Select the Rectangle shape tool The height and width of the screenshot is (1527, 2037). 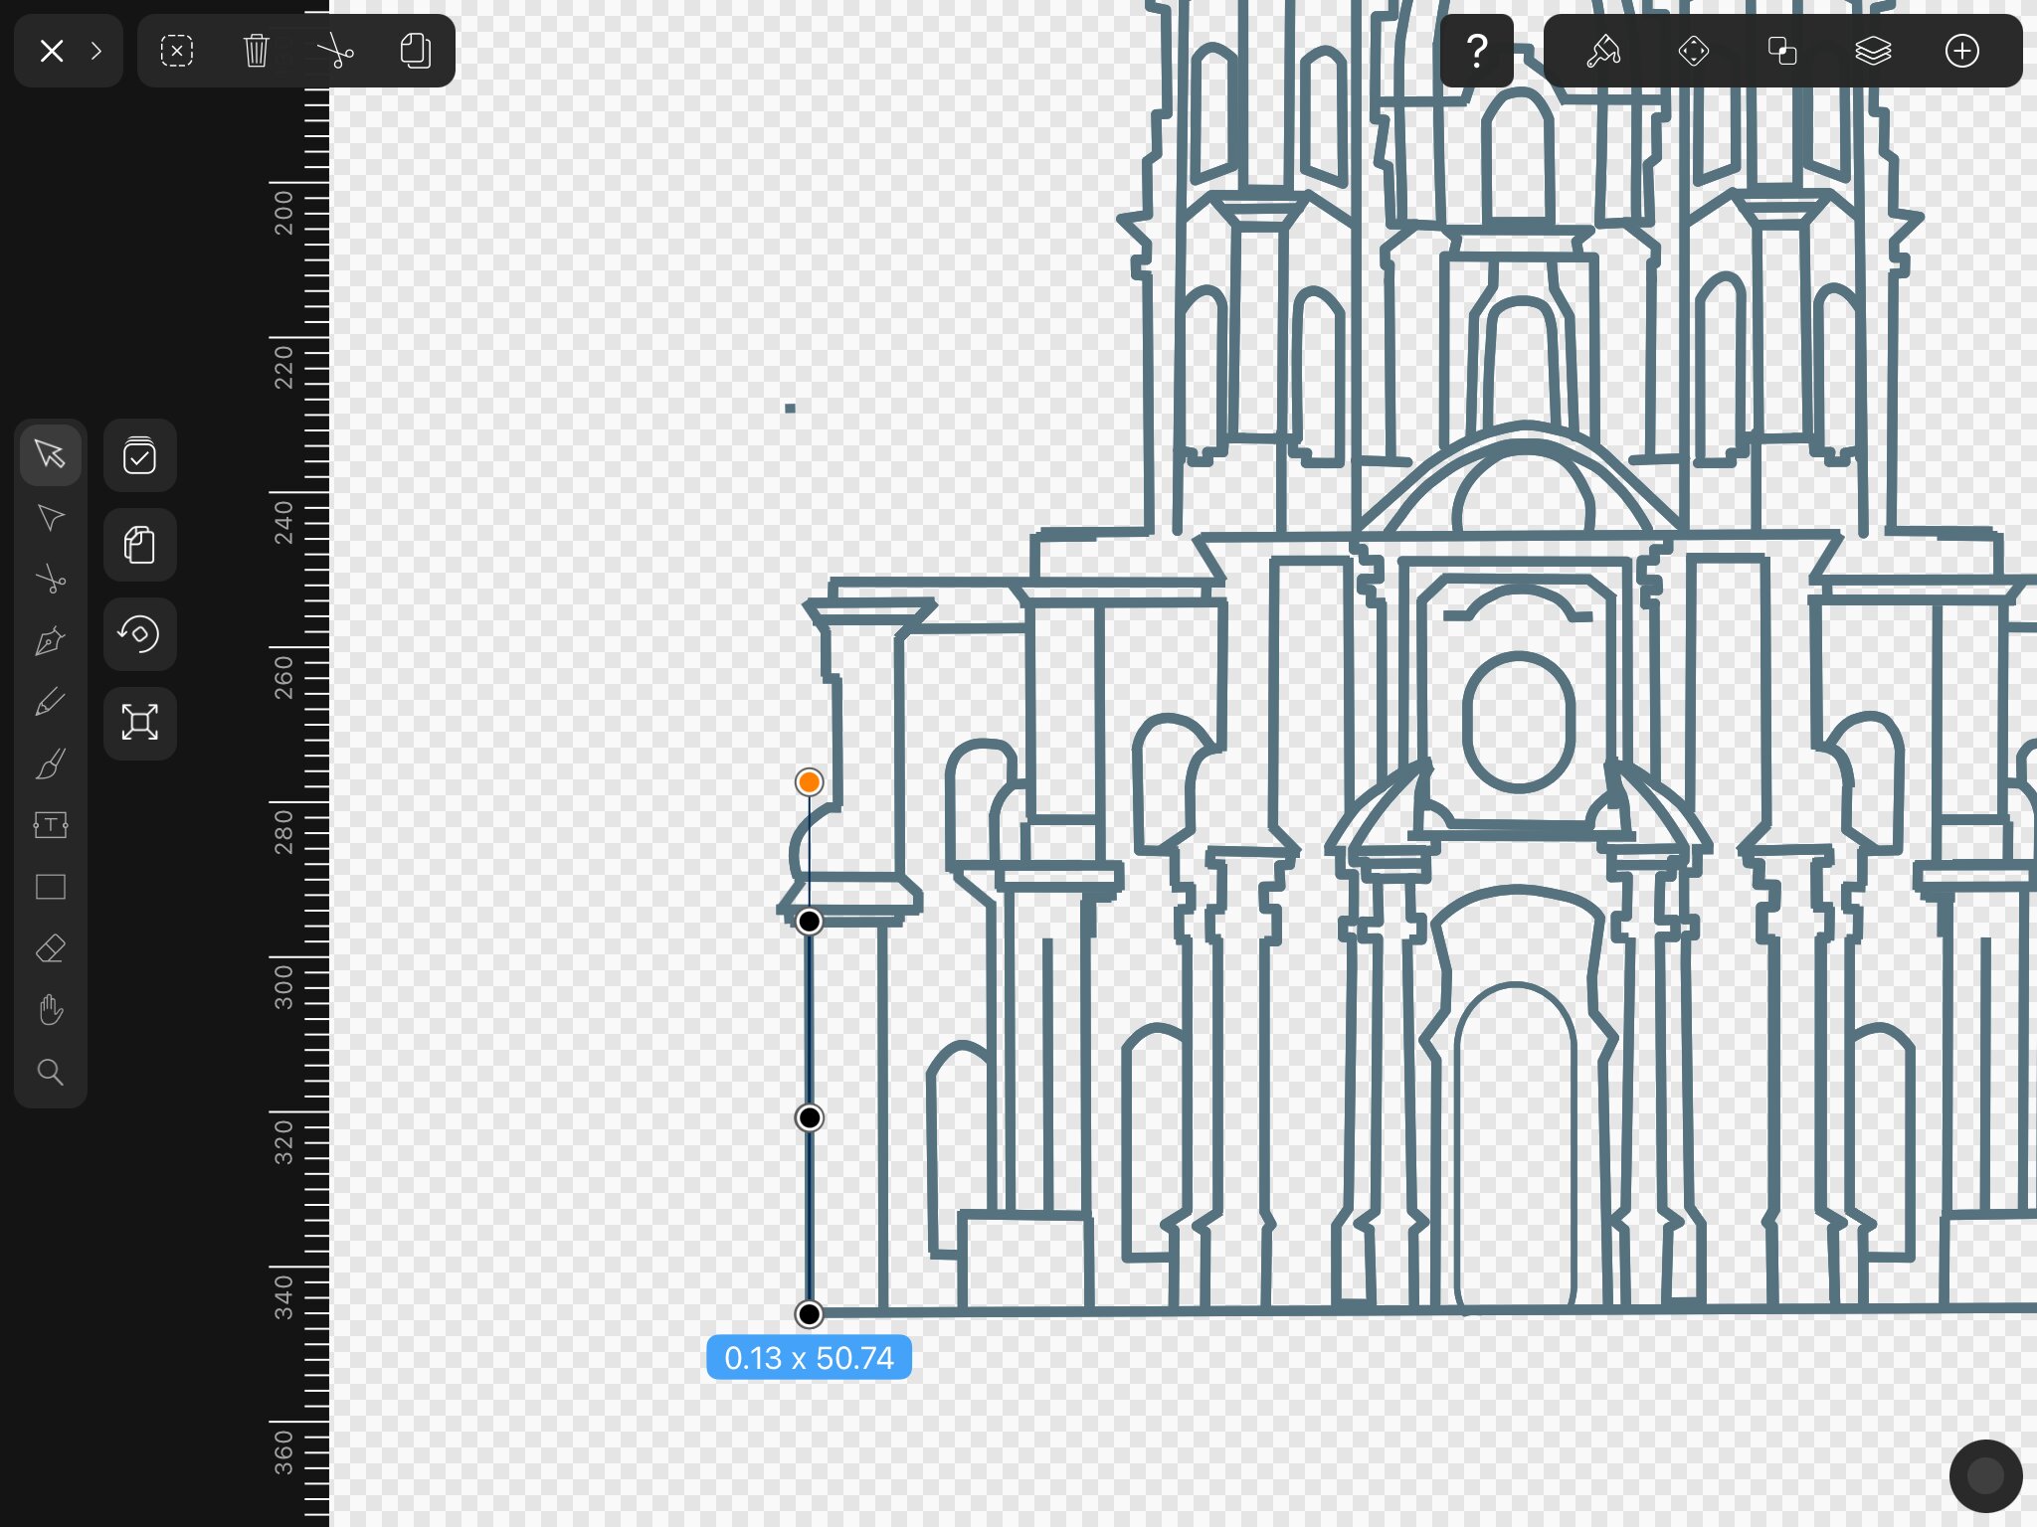point(50,887)
